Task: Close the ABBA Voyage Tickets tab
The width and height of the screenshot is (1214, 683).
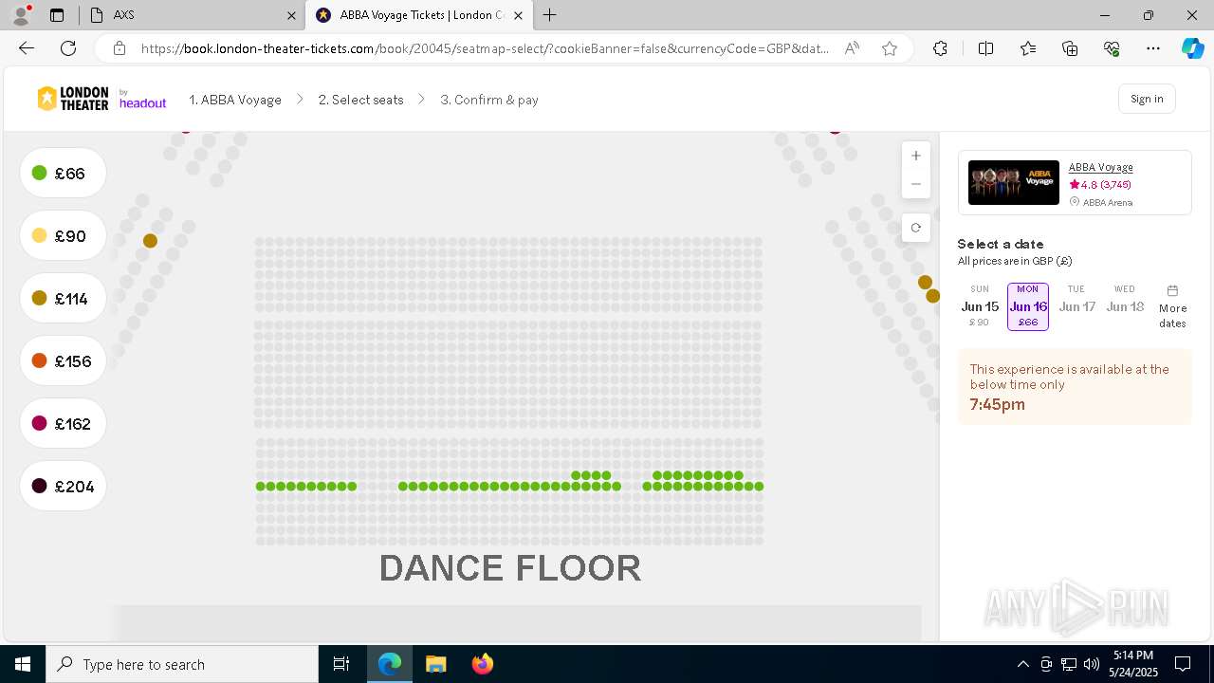Action: 517,15
